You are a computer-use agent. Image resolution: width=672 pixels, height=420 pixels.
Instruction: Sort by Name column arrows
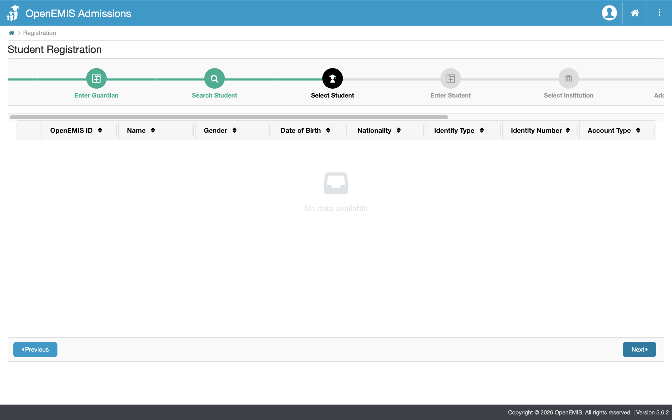pyautogui.click(x=153, y=130)
